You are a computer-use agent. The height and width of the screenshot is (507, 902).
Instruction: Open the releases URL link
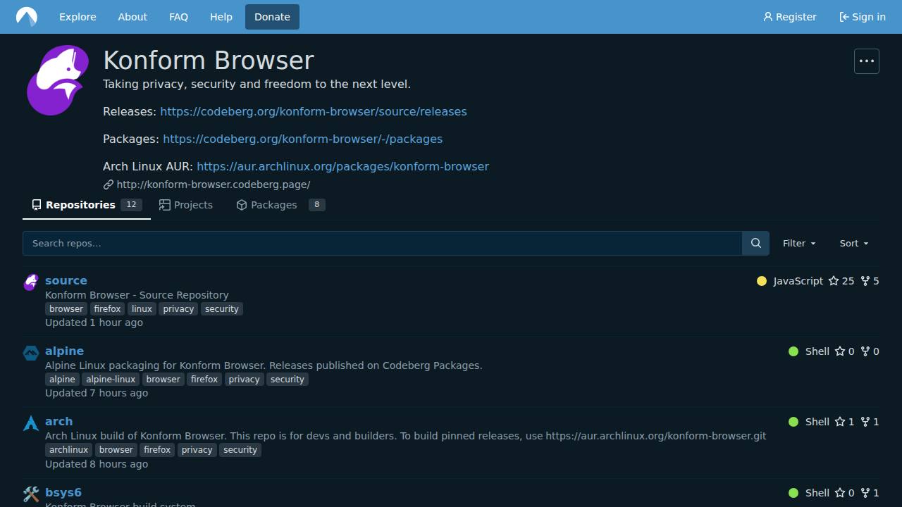[314, 111]
